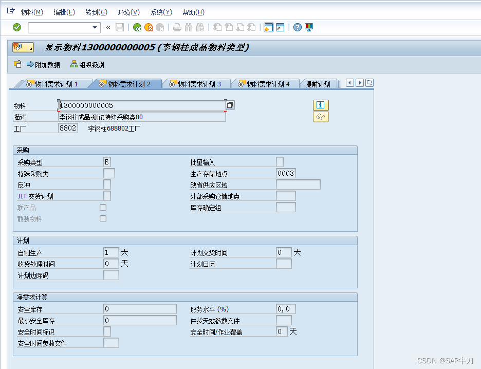Go to Last Page icon

[x=251, y=27]
